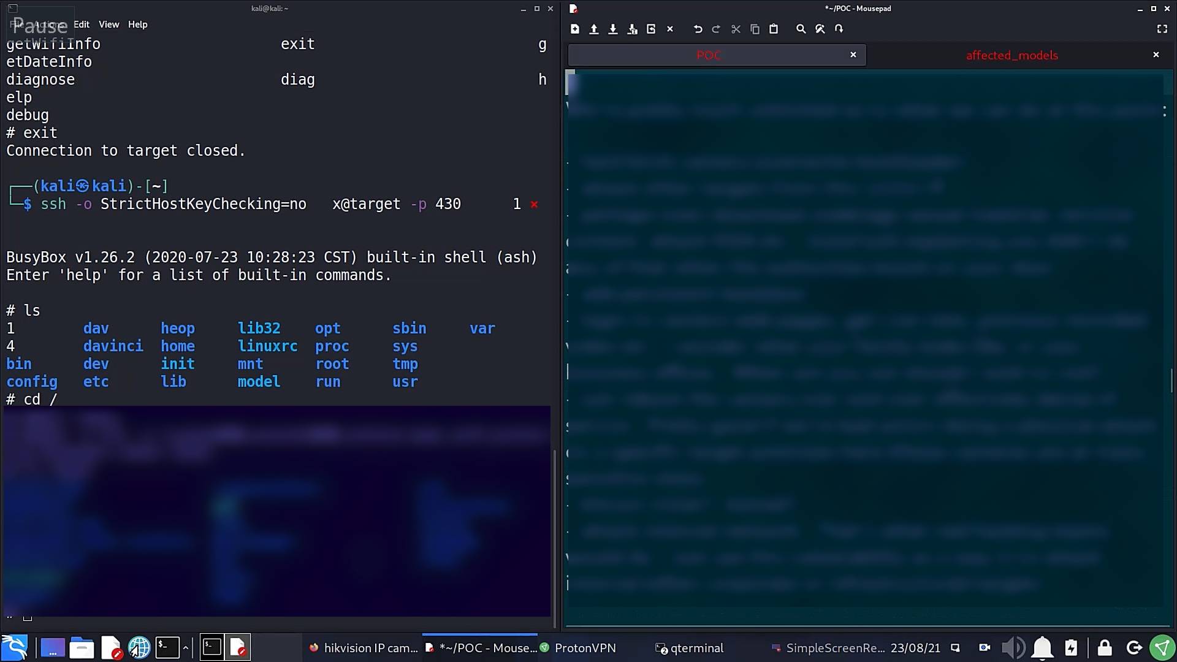Select the Cut icon in Mousepad toolbar
Screen dimensions: 1177x662
click(736, 29)
